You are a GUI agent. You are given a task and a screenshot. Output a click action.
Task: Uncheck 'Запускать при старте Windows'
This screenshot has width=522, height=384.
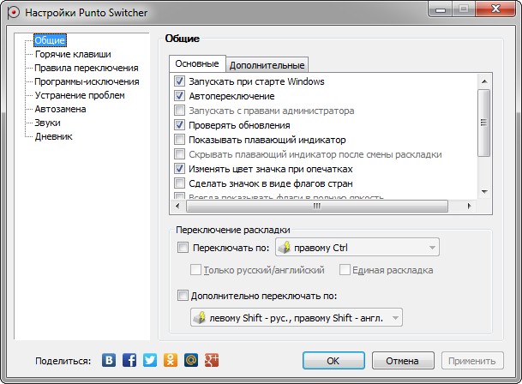click(180, 81)
